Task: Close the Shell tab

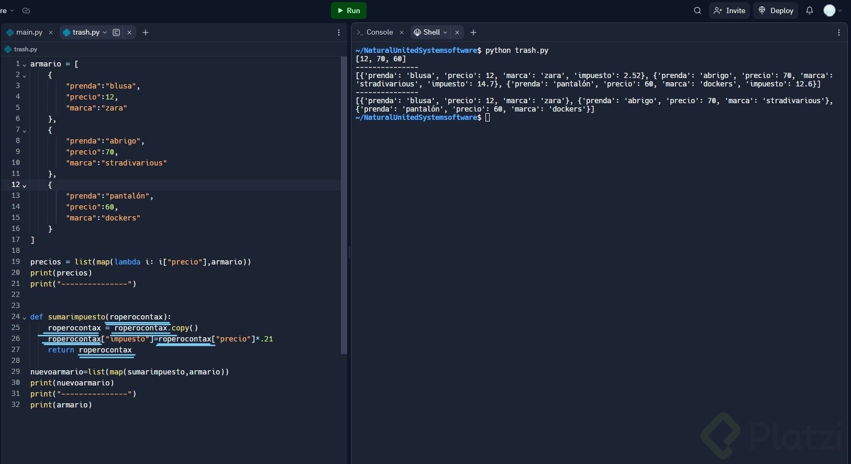Action: pyautogui.click(x=457, y=32)
